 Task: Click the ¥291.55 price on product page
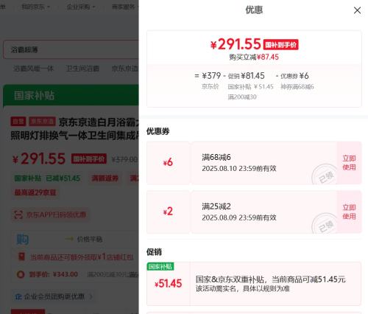coord(39,158)
